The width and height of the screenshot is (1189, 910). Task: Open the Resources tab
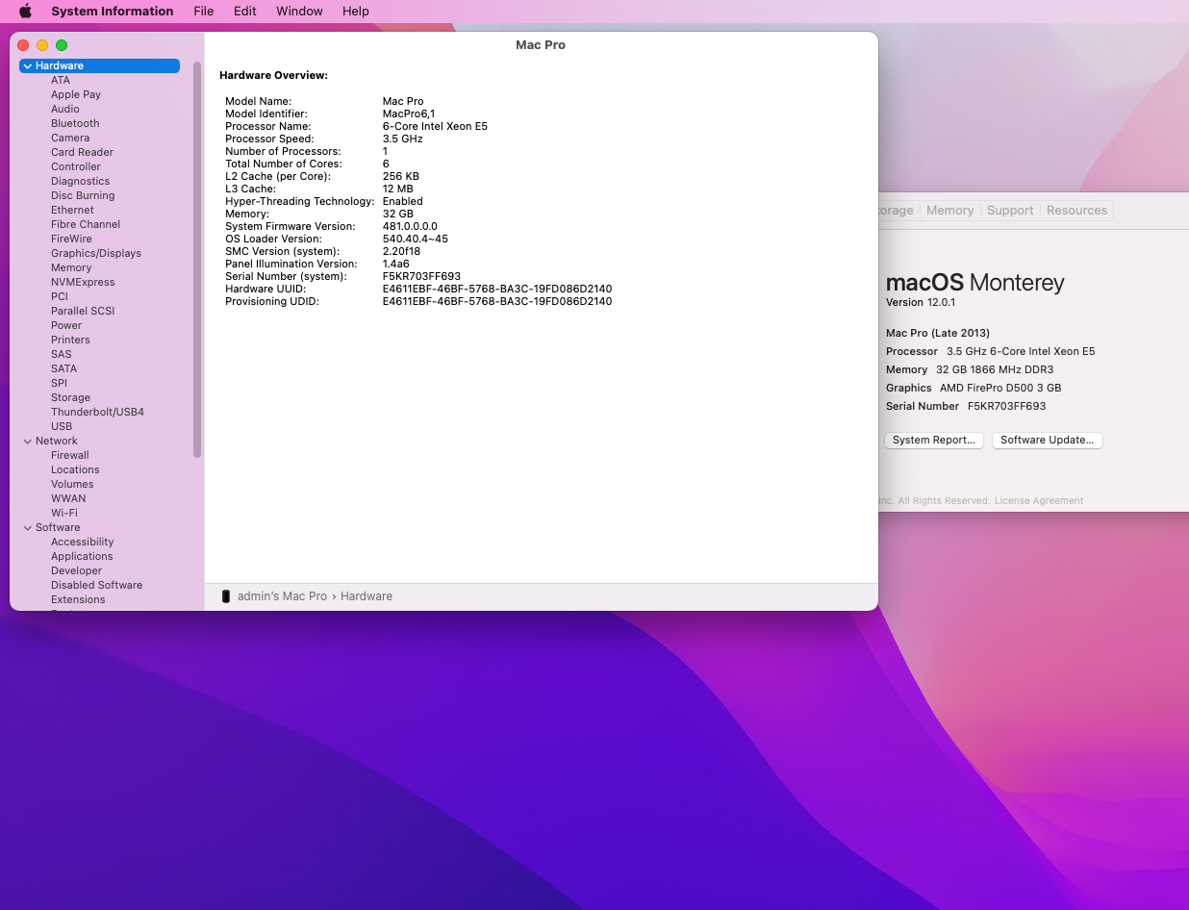1076,211
